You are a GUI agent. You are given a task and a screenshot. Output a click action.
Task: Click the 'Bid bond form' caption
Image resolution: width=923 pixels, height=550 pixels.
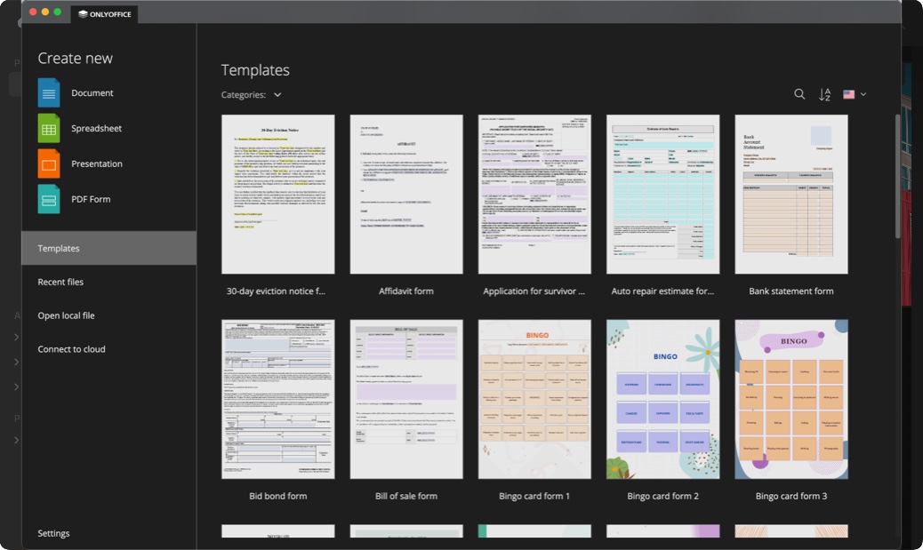(277, 496)
